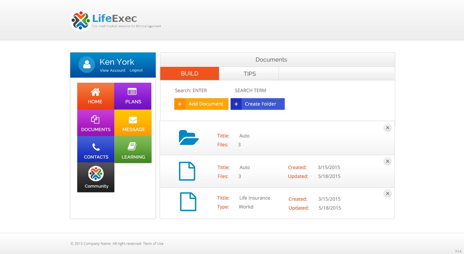
Task: Click the Documents panel heading
Action: 271,60
